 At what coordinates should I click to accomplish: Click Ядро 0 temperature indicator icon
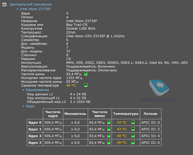pos(133,122)
